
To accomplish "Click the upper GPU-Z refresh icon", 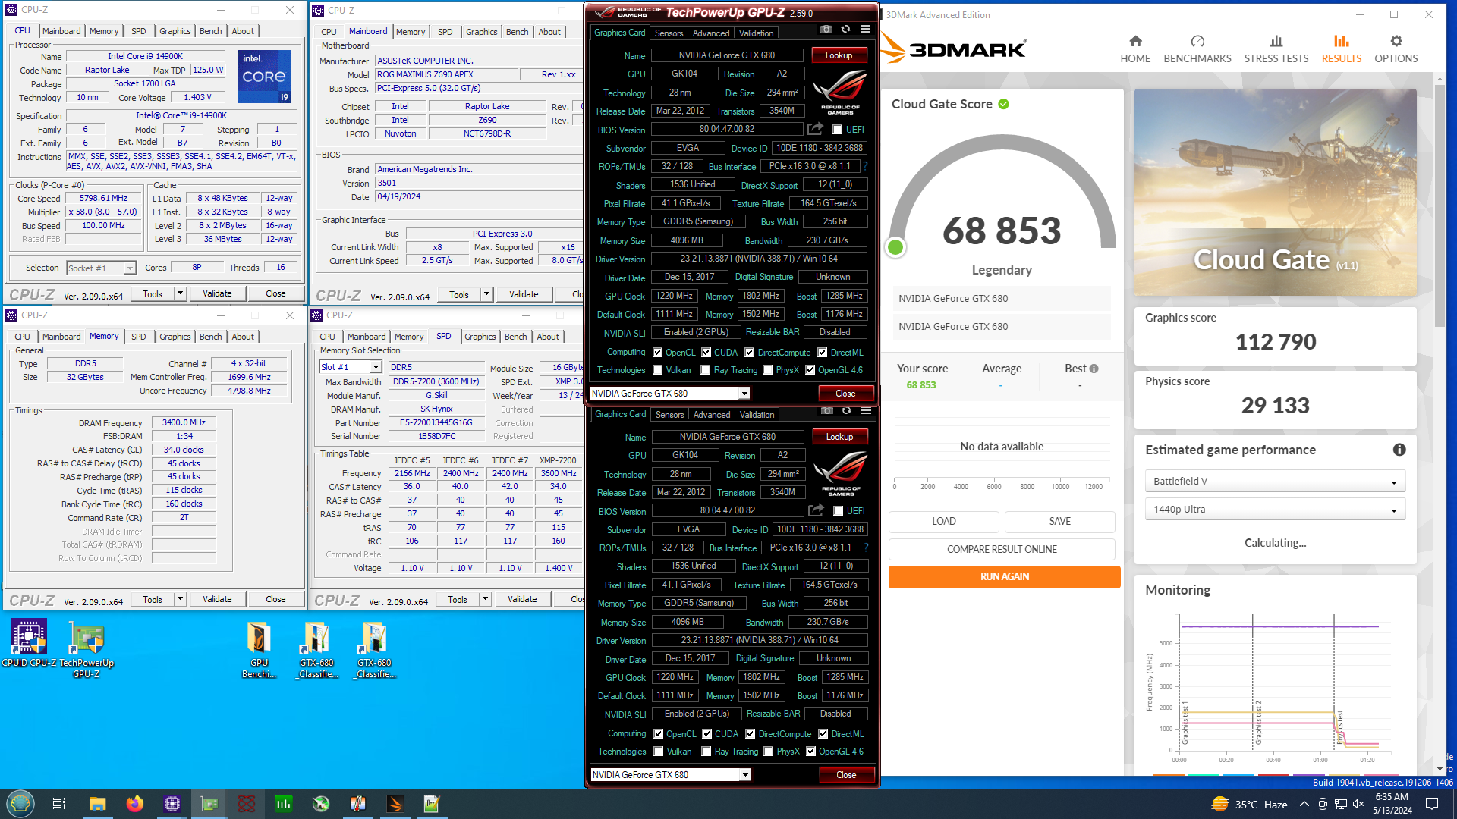I will [x=845, y=29].
